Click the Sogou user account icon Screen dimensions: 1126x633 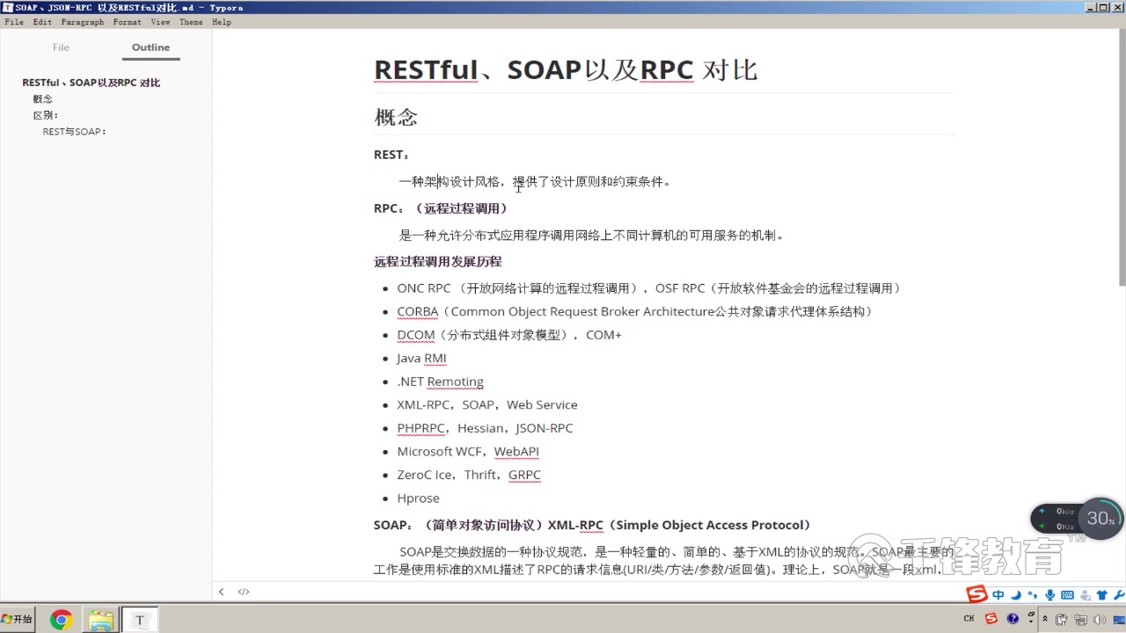point(1086,595)
